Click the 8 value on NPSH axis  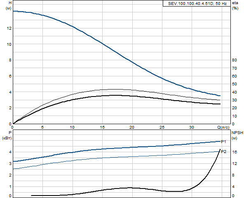[233, 175]
